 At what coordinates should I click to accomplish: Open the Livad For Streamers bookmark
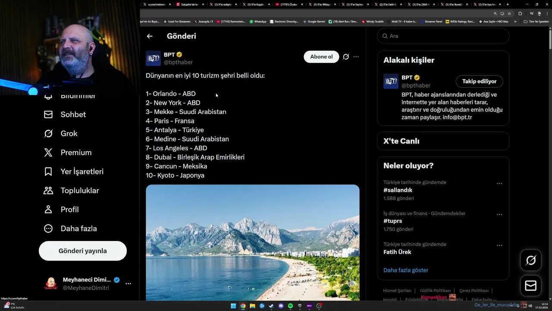[x=177, y=22]
